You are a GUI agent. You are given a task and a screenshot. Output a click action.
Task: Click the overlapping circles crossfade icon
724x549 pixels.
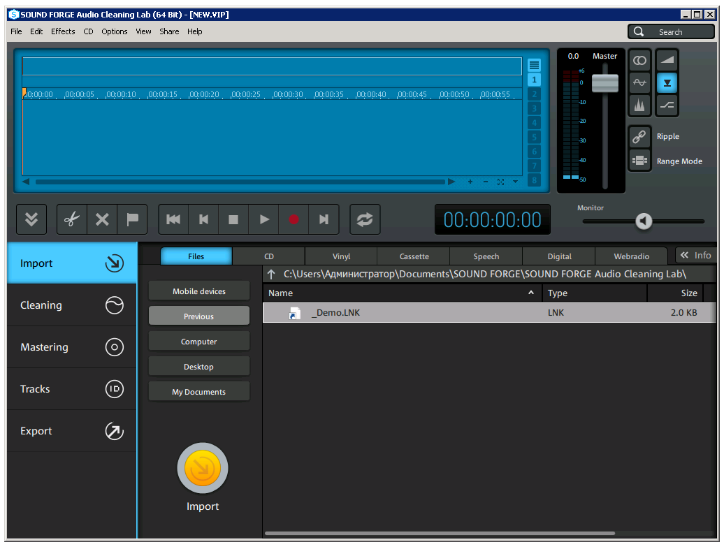click(x=639, y=61)
